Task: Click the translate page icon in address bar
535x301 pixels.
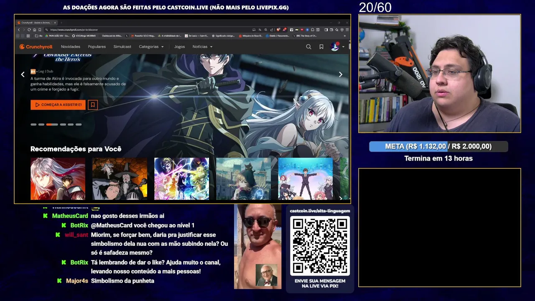Action: coord(260,30)
